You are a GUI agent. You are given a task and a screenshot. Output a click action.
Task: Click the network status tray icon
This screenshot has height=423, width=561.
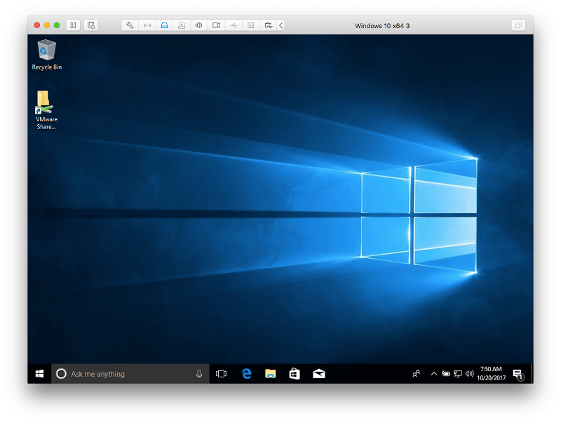(x=458, y=374)
